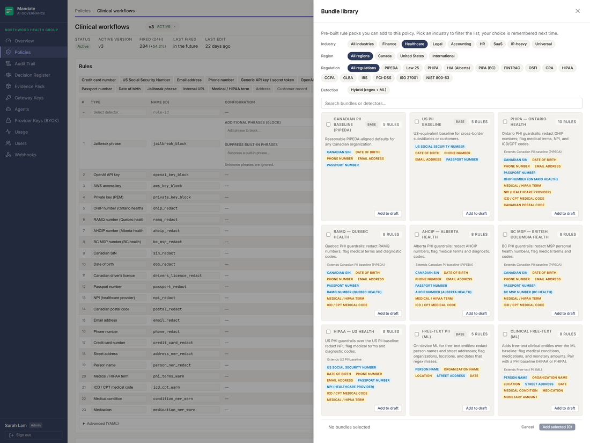Add HIPAA US Health to draft
Screen dimensions: 590x443
click(388, 408)
